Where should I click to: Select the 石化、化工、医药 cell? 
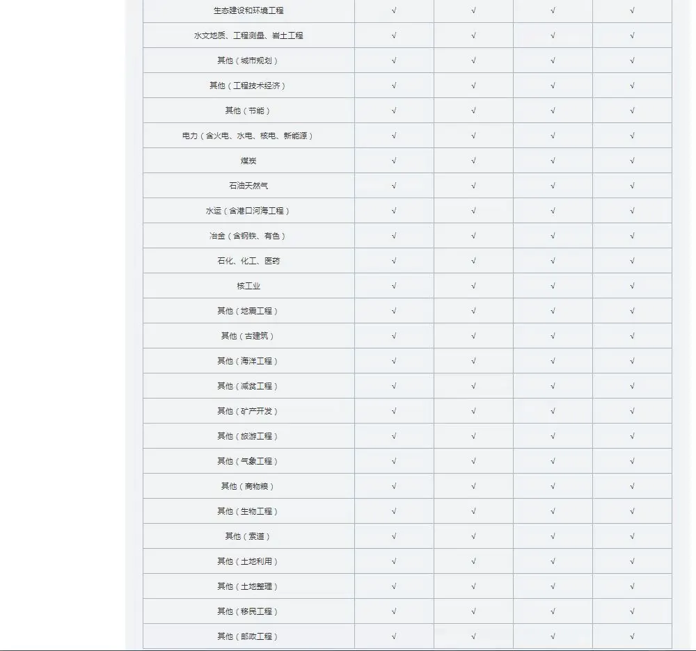(248, 261)
